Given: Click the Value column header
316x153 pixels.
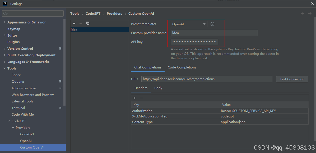Looking at the screenshot, I should tap(264, 105).
